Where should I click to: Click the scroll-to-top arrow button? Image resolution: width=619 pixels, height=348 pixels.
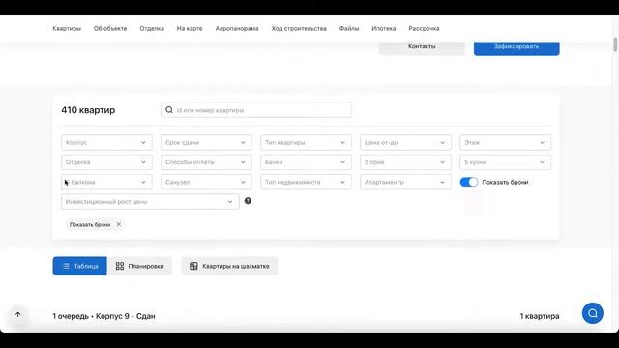tap(17, 314)
